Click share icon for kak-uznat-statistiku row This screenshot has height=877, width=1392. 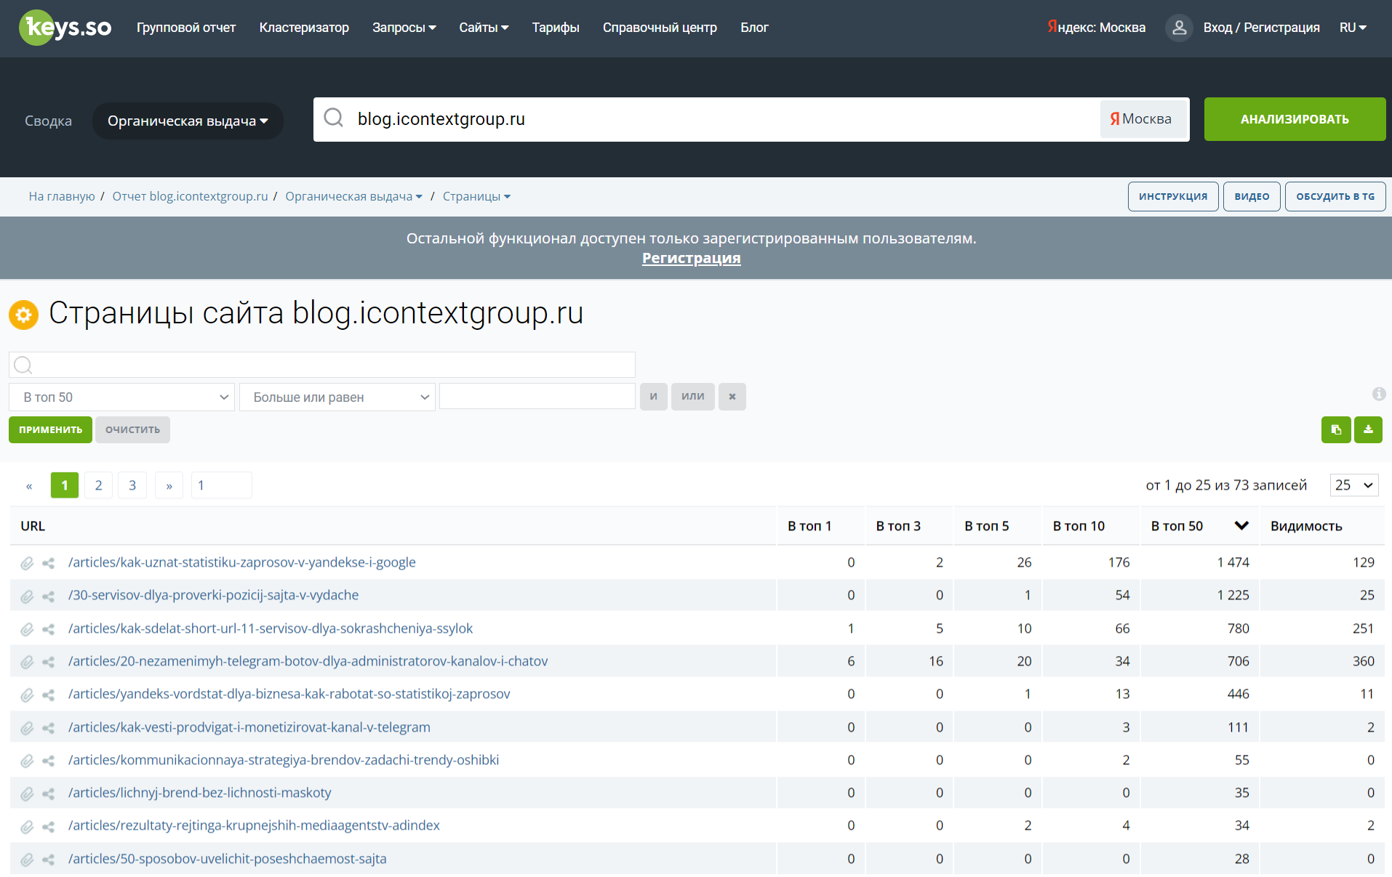49,563
